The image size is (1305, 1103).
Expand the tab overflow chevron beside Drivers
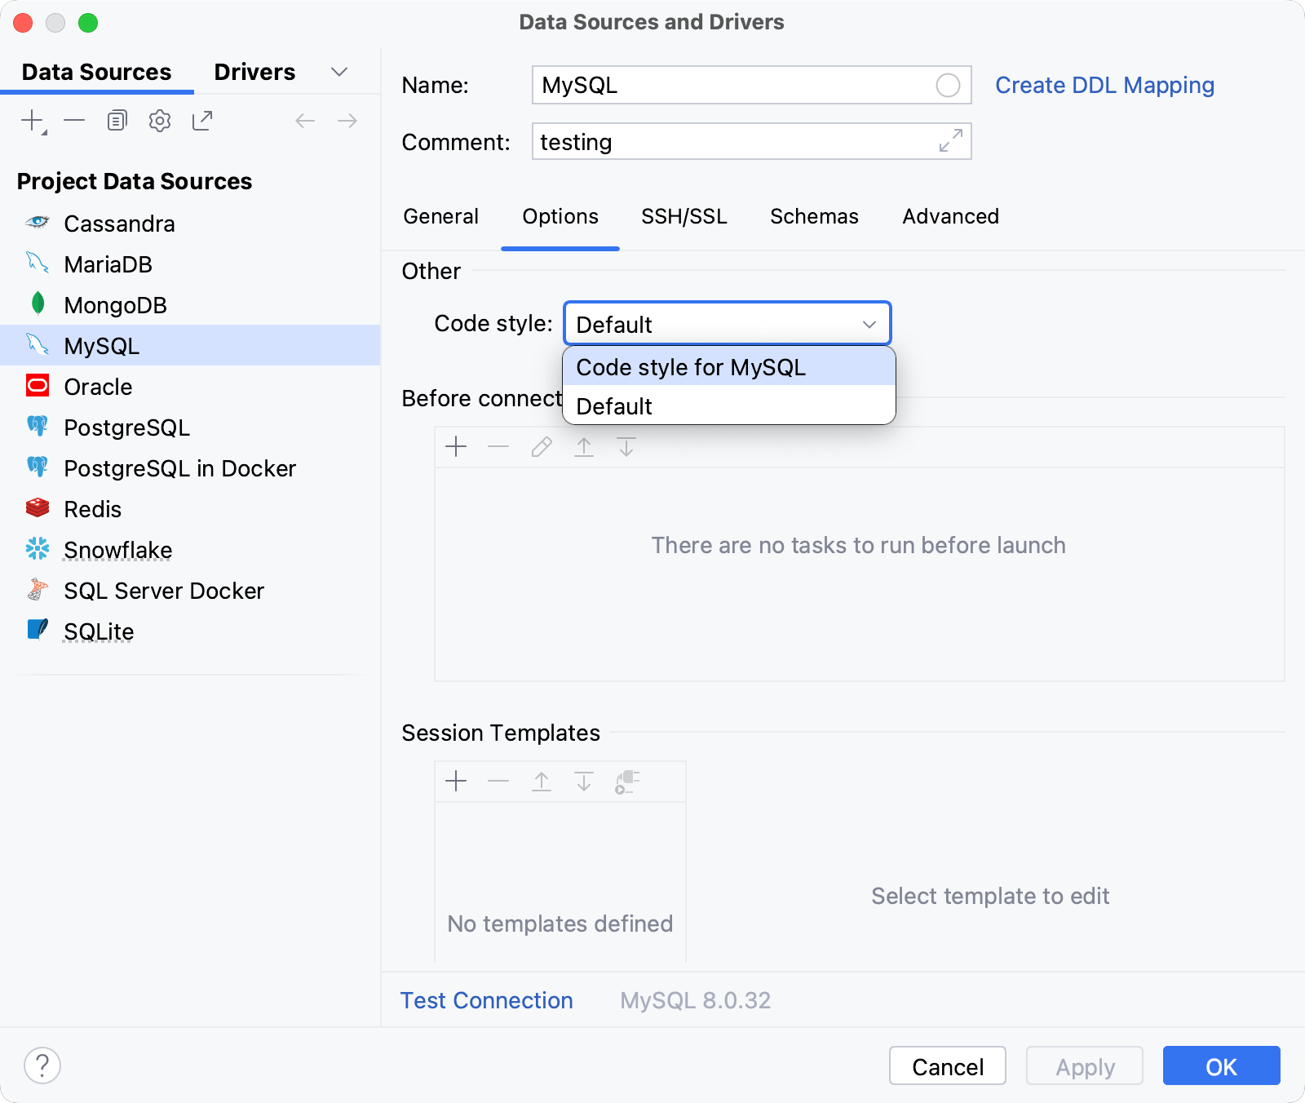[x=340, y=72]
